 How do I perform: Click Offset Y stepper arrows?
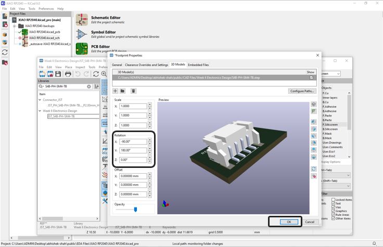[x=150, y=185]
